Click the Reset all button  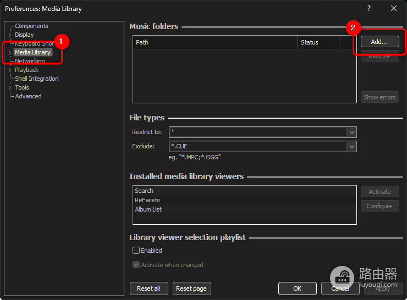coord(148,288)
